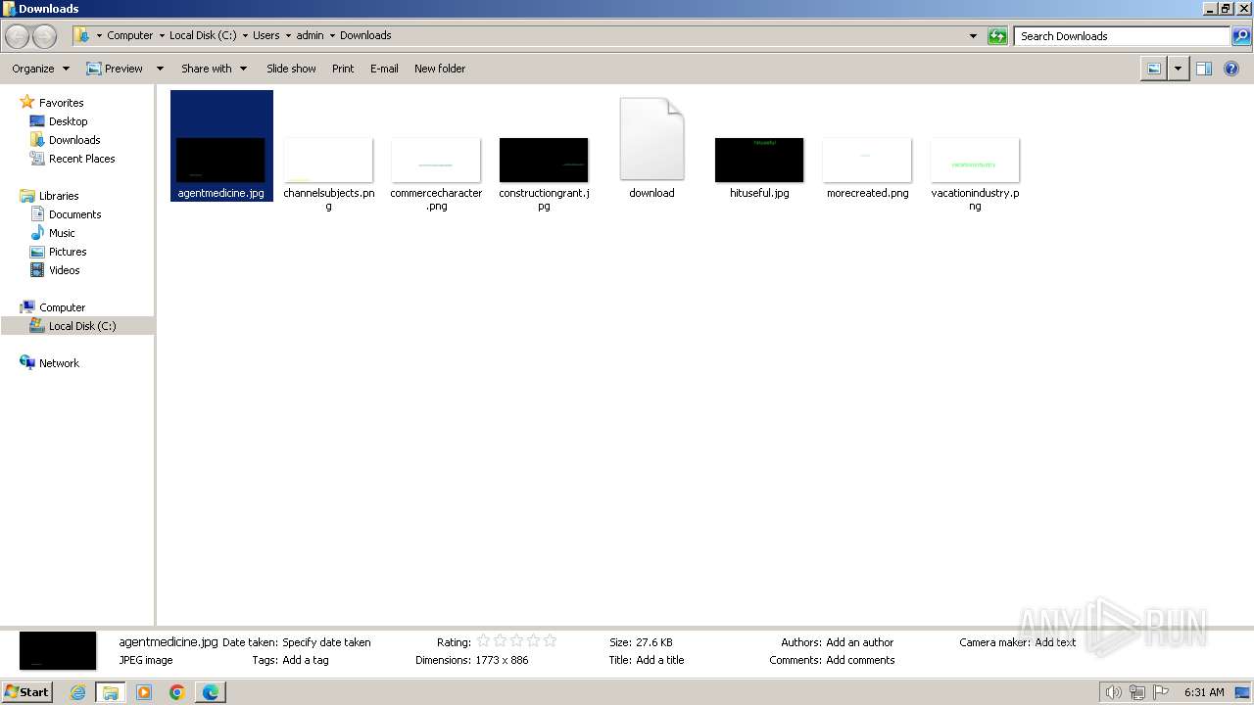Launch Google Chrome from taskbar
1254x705 pixels.
point(177,692)
